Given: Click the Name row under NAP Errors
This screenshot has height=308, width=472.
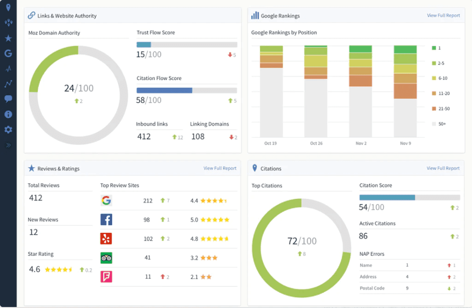Looking at the screenshot, I should [x=410, y=265].
